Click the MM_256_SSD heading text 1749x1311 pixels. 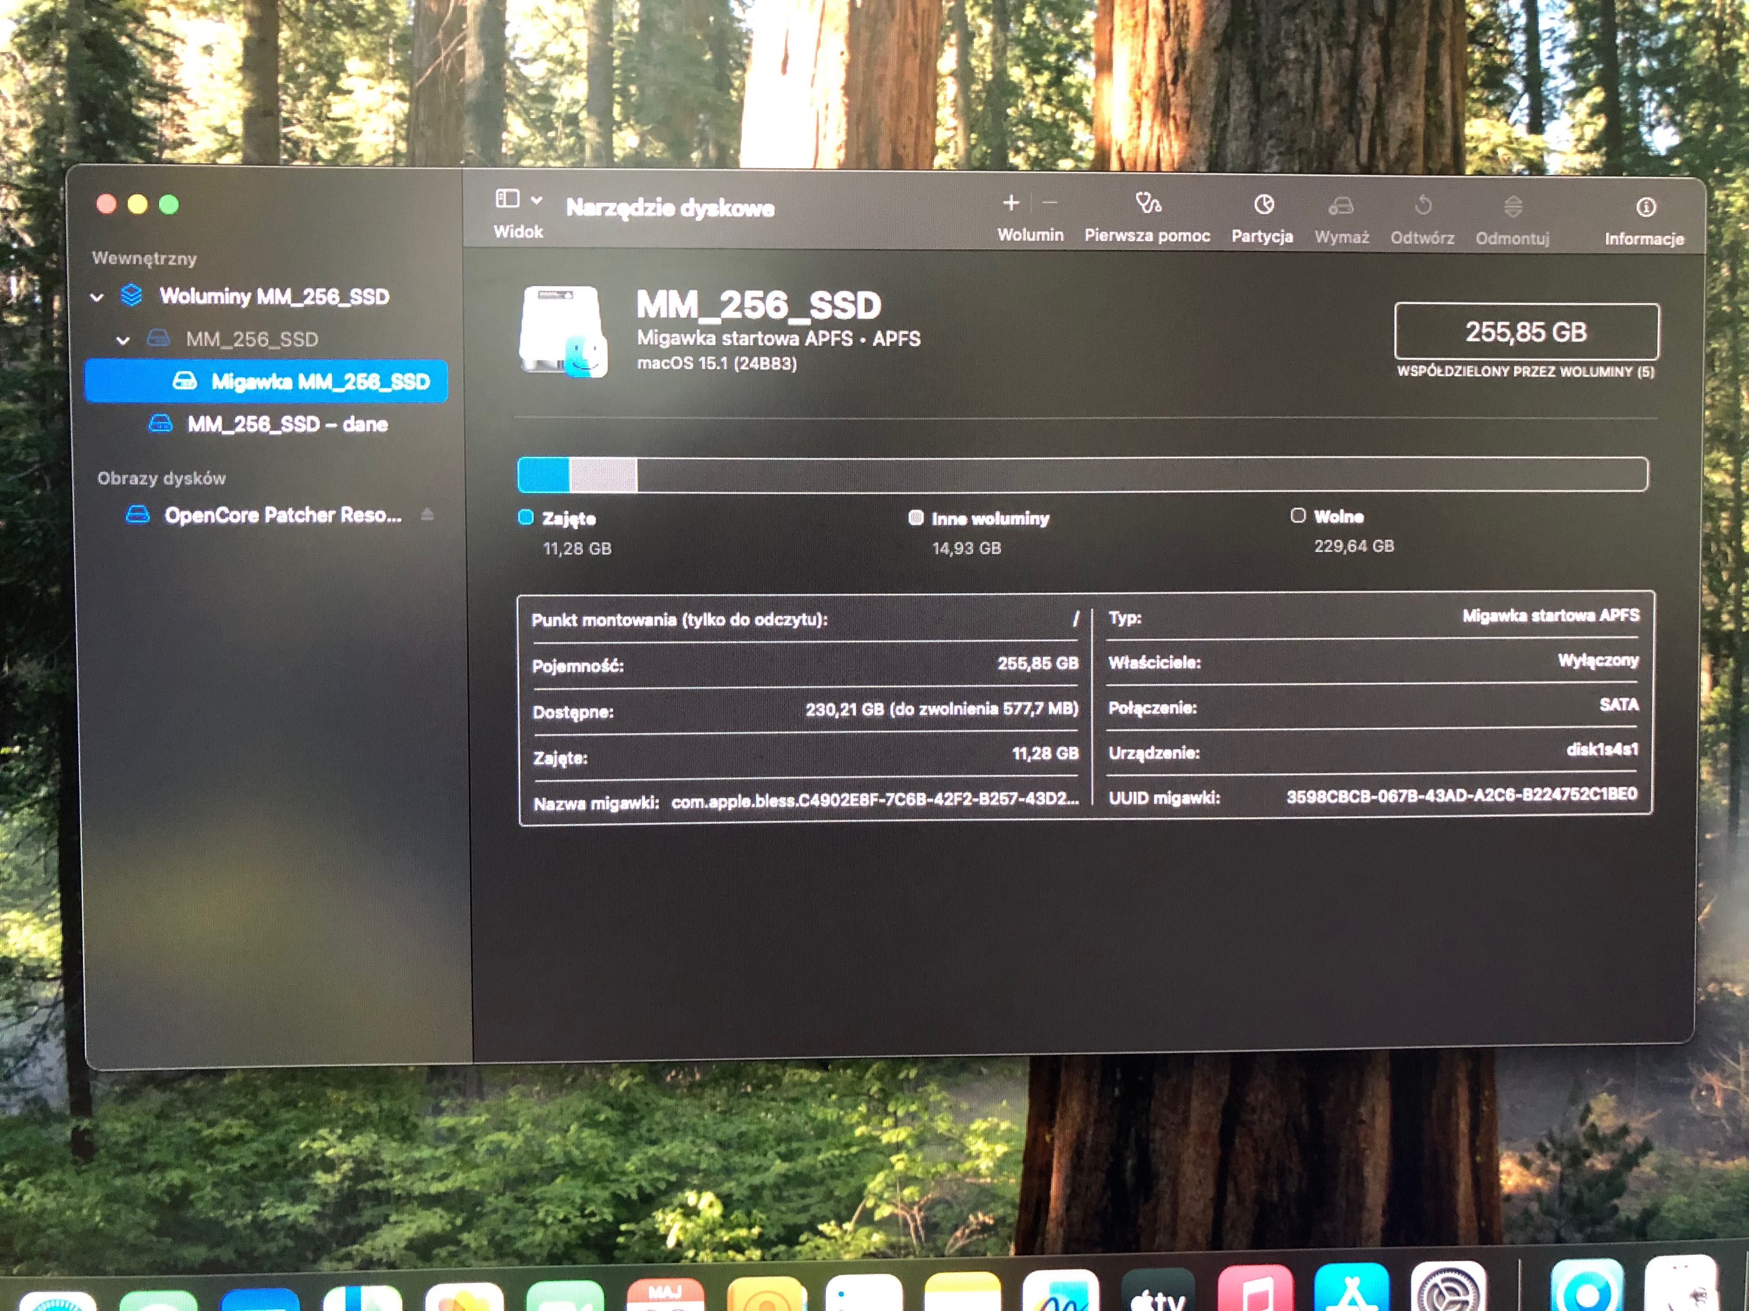[x=758, y=305]
